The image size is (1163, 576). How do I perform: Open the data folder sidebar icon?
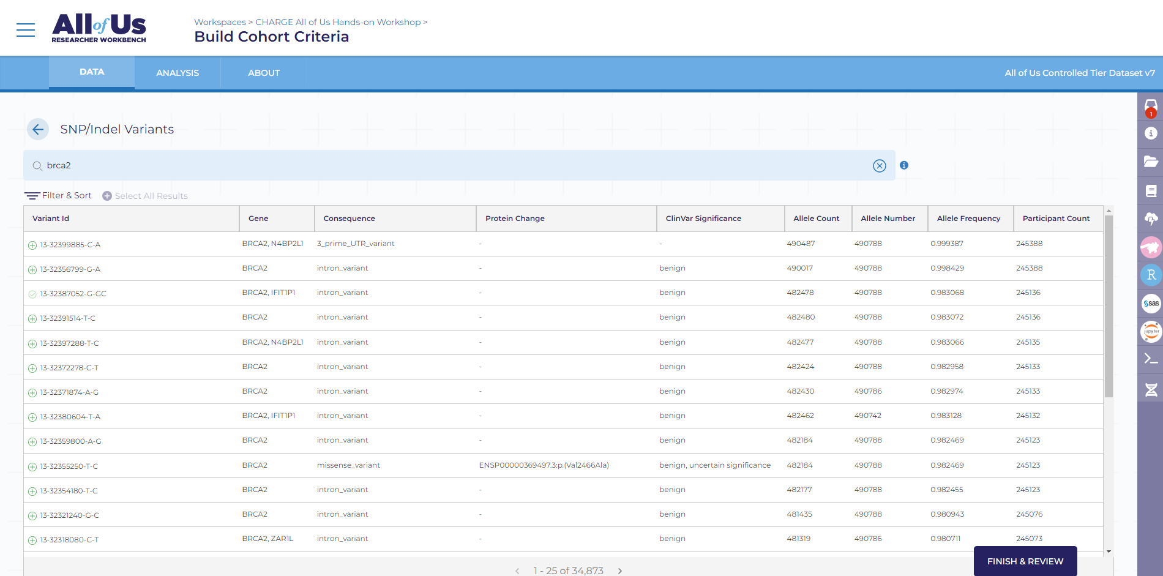coord(1151,162)
